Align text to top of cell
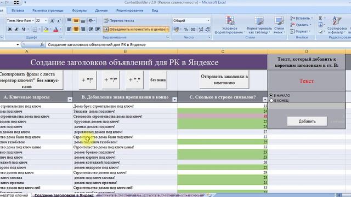The image size is (351, 197). click(x=69, y=21)
